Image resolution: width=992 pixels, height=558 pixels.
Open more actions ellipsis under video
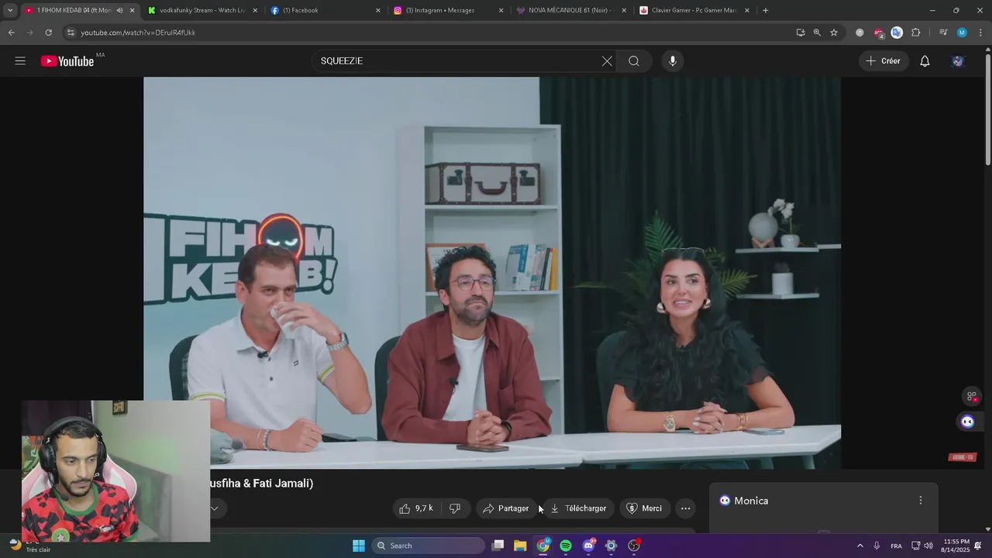[x=685, y=508]
